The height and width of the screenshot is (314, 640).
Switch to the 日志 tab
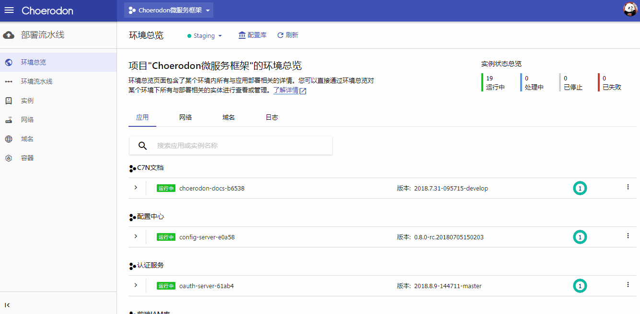pos(272,117)
